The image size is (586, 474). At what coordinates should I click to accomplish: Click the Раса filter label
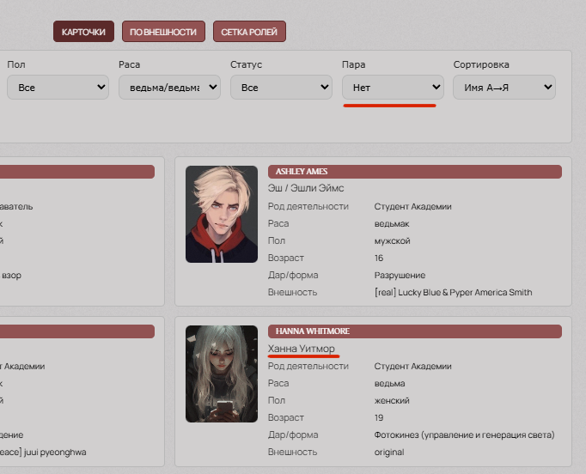(x=129, y=64)
